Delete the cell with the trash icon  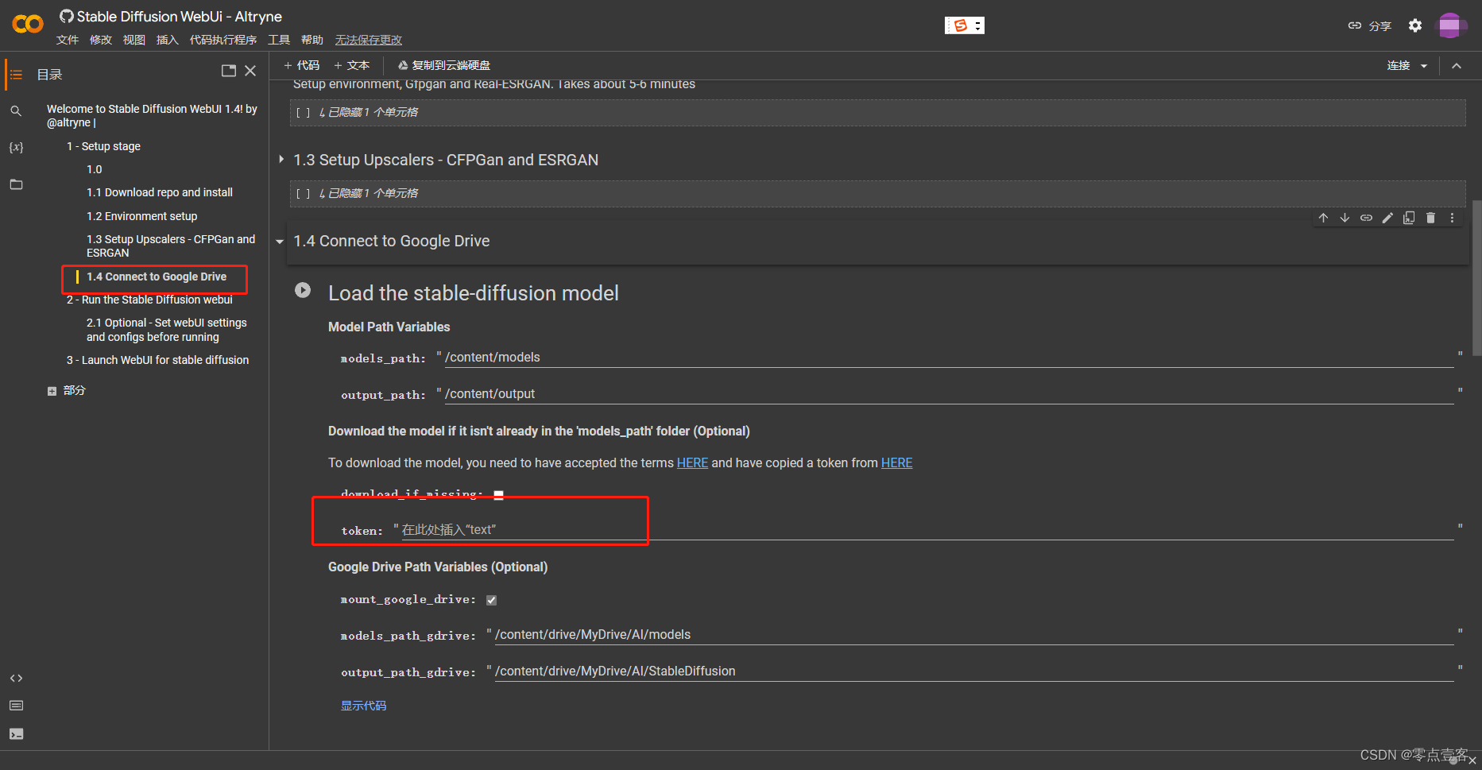point(1430,217)
